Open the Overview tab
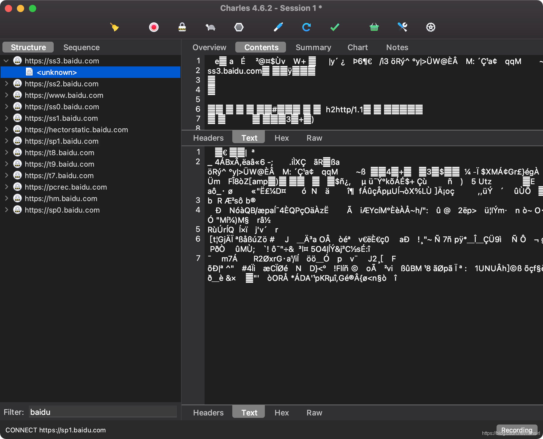 (x=209, y=47)
